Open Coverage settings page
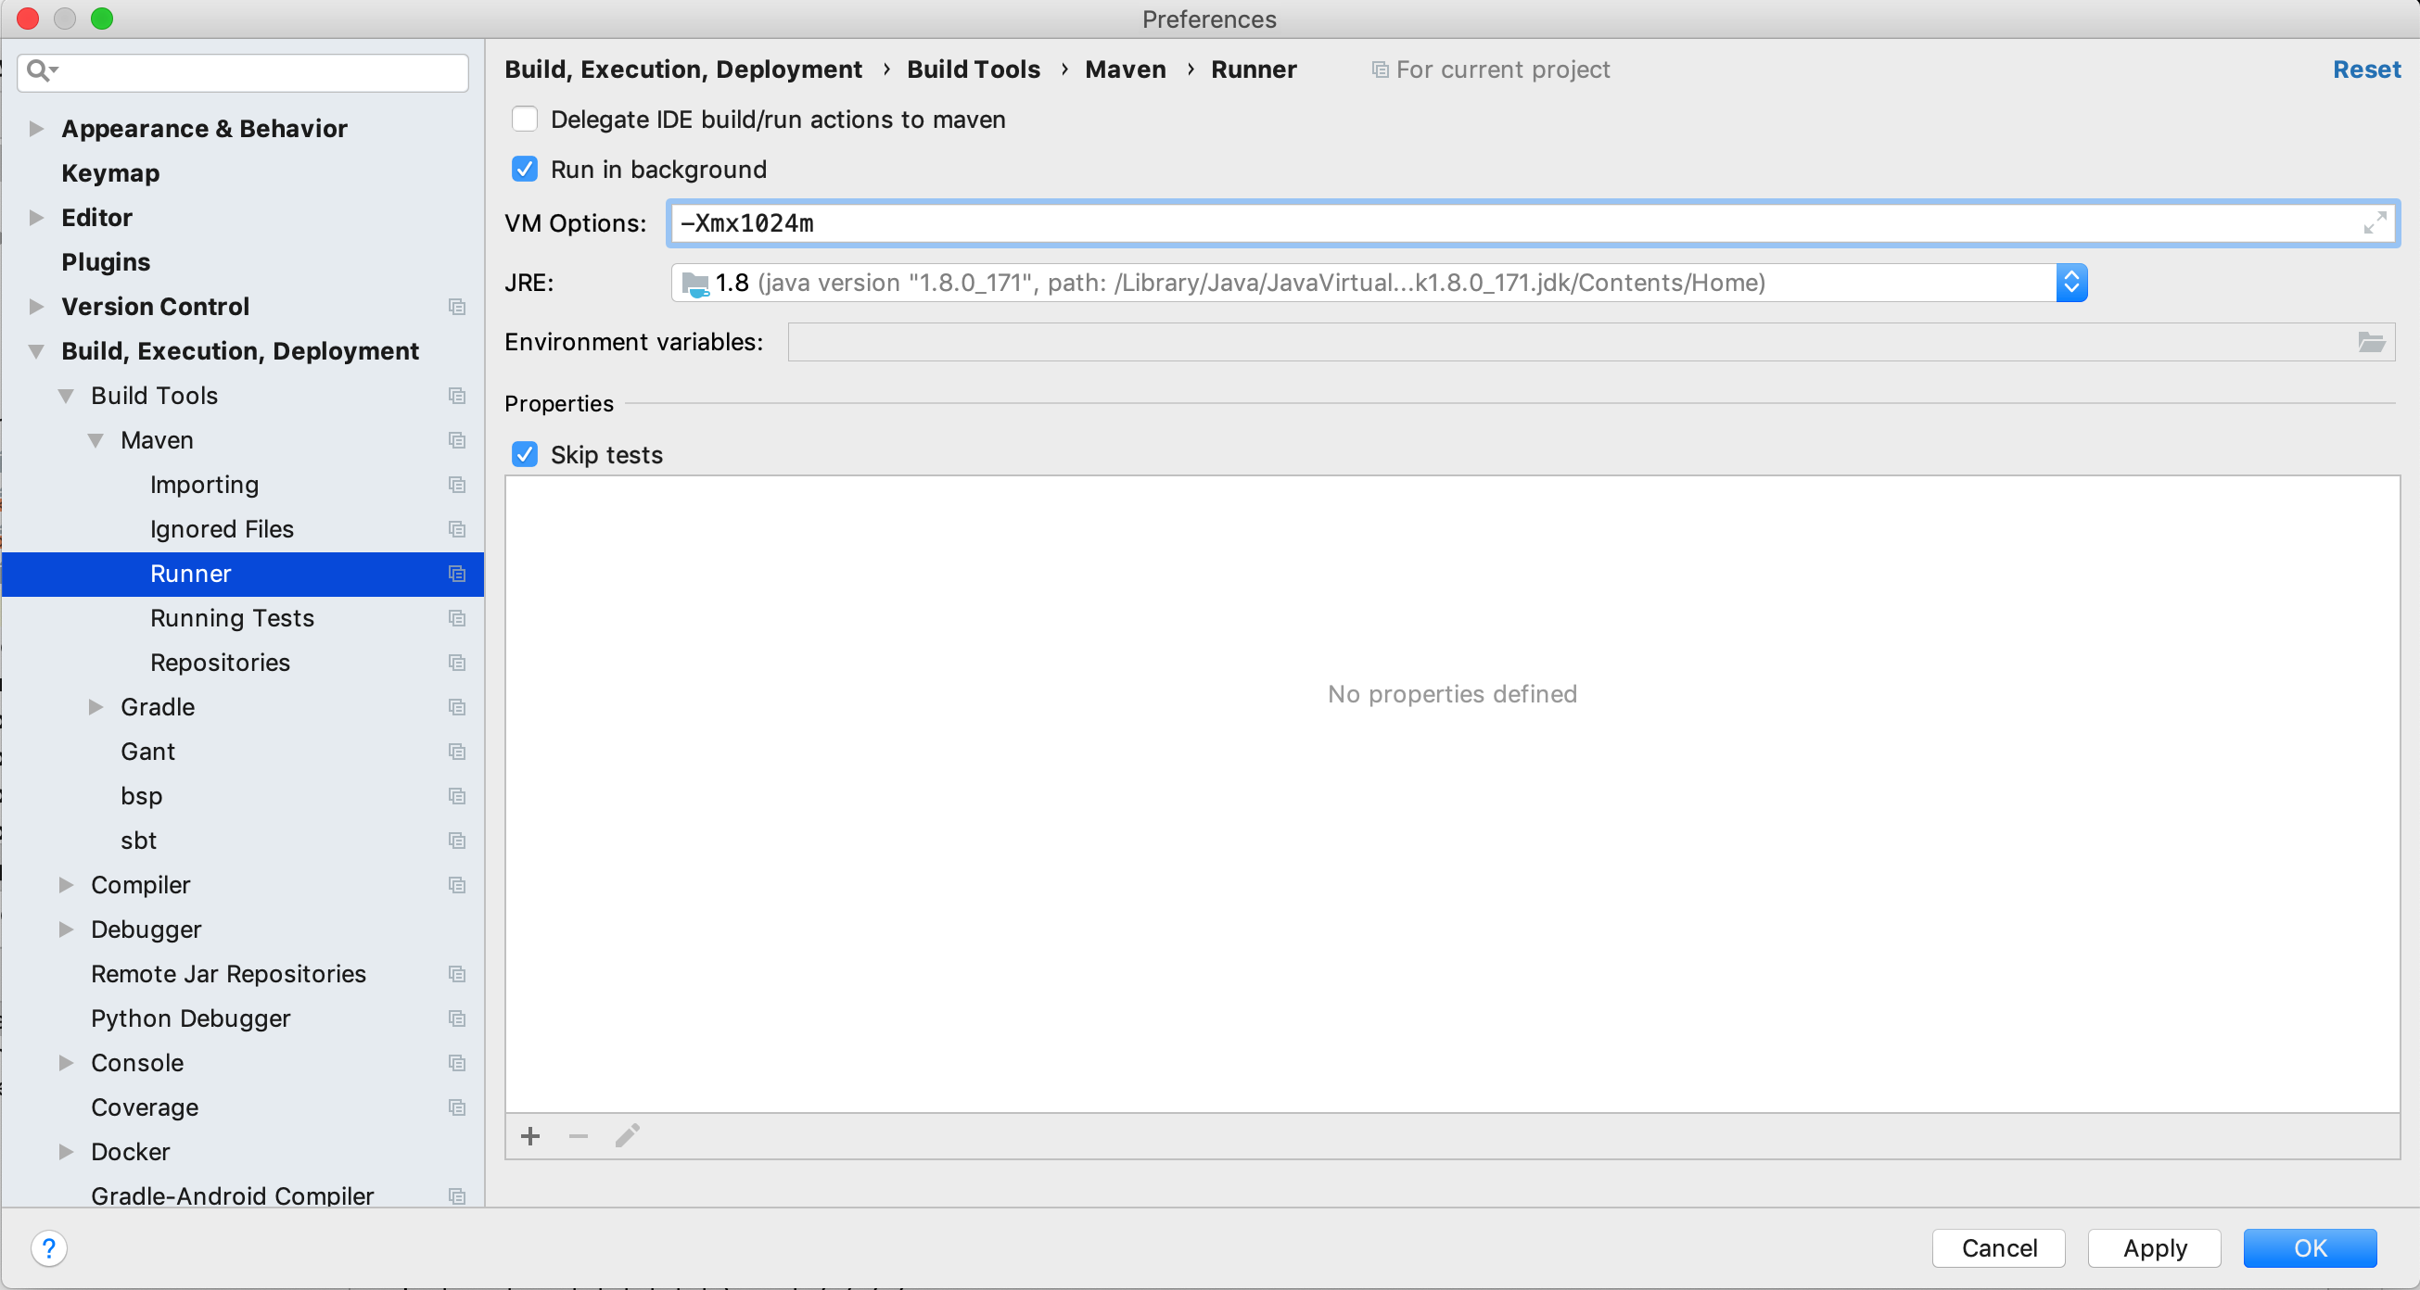 pos(145,1107)
